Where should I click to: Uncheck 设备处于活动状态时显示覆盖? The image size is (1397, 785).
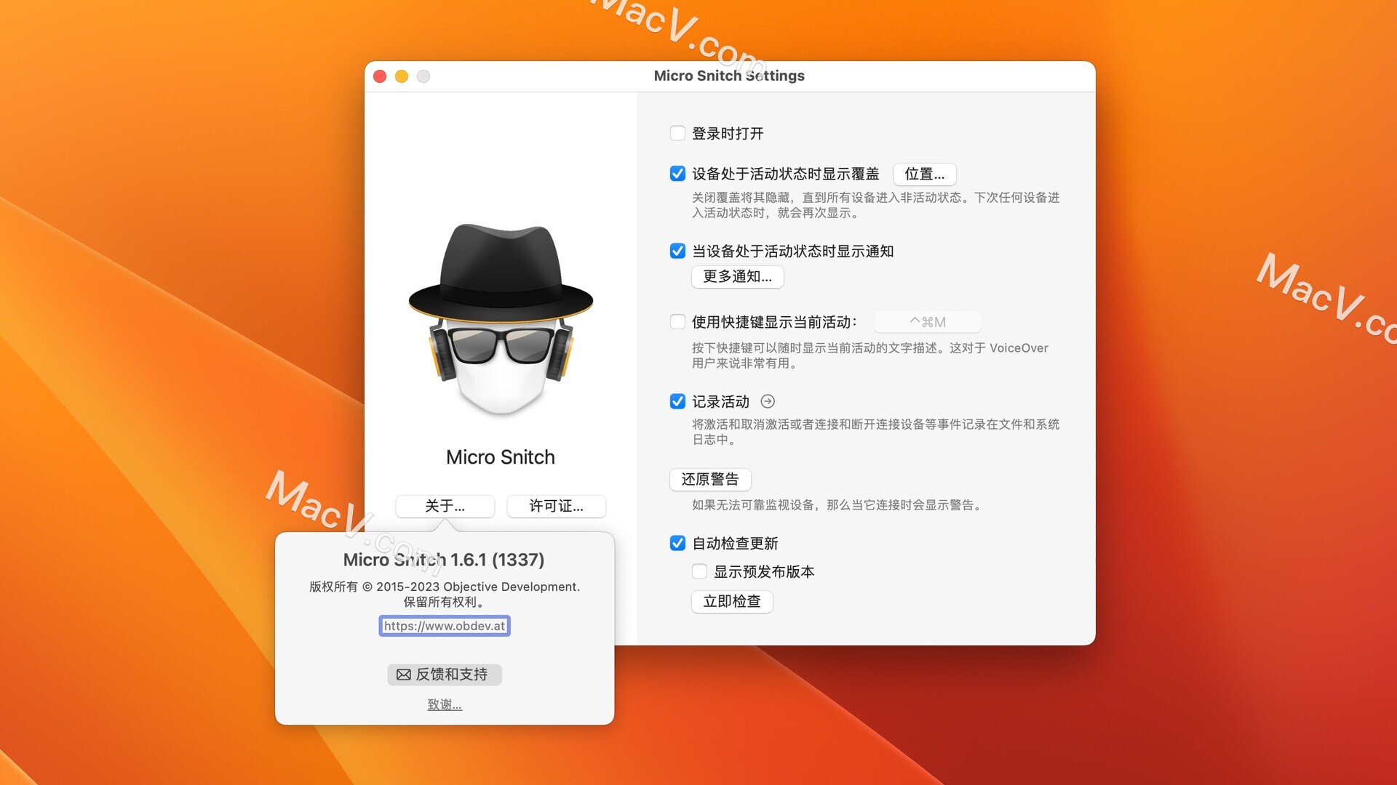click(677, 174)
